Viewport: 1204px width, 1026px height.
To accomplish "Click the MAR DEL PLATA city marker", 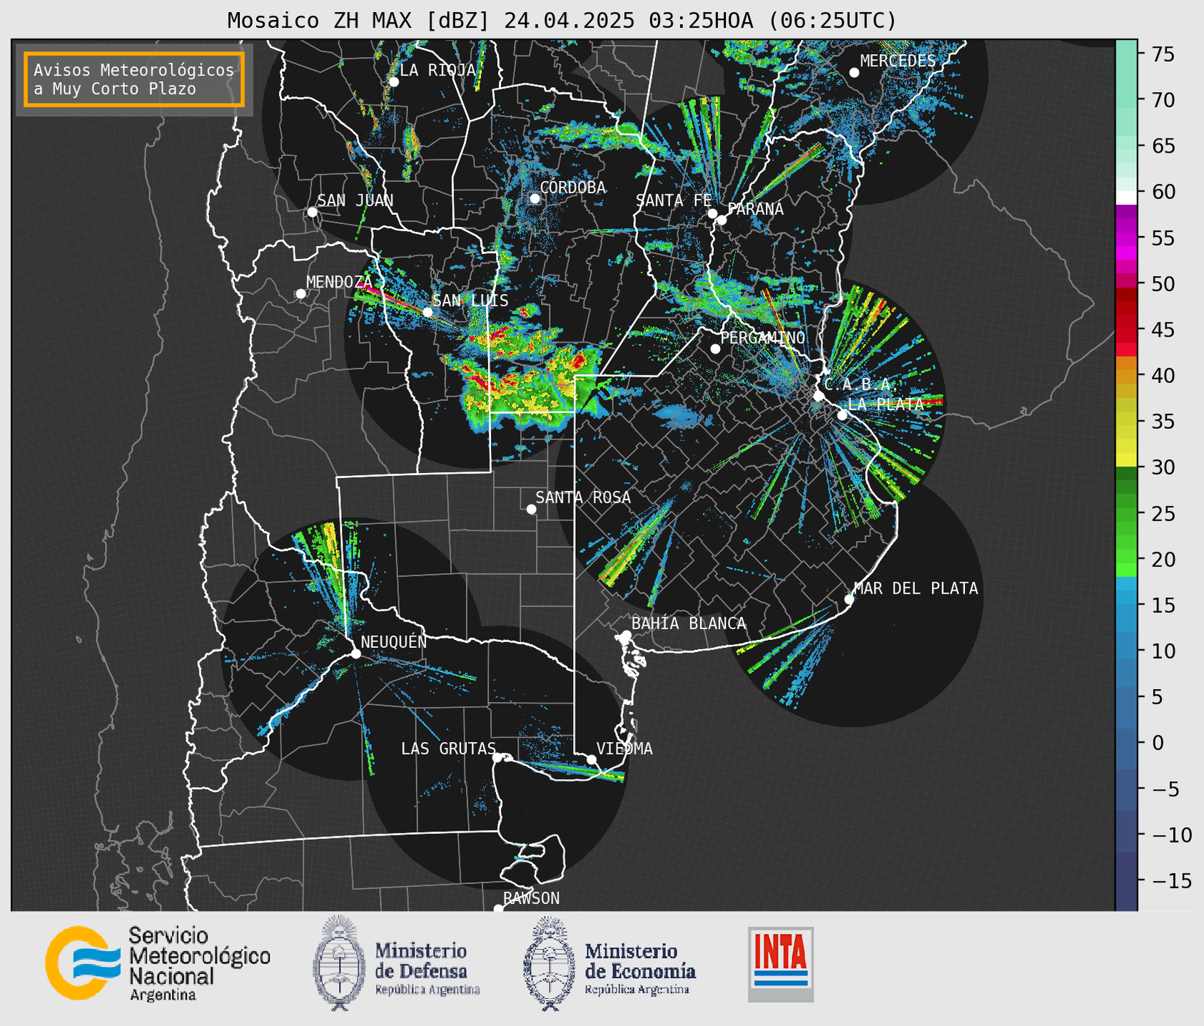I will pyautogui.click(x=849, y=599).
